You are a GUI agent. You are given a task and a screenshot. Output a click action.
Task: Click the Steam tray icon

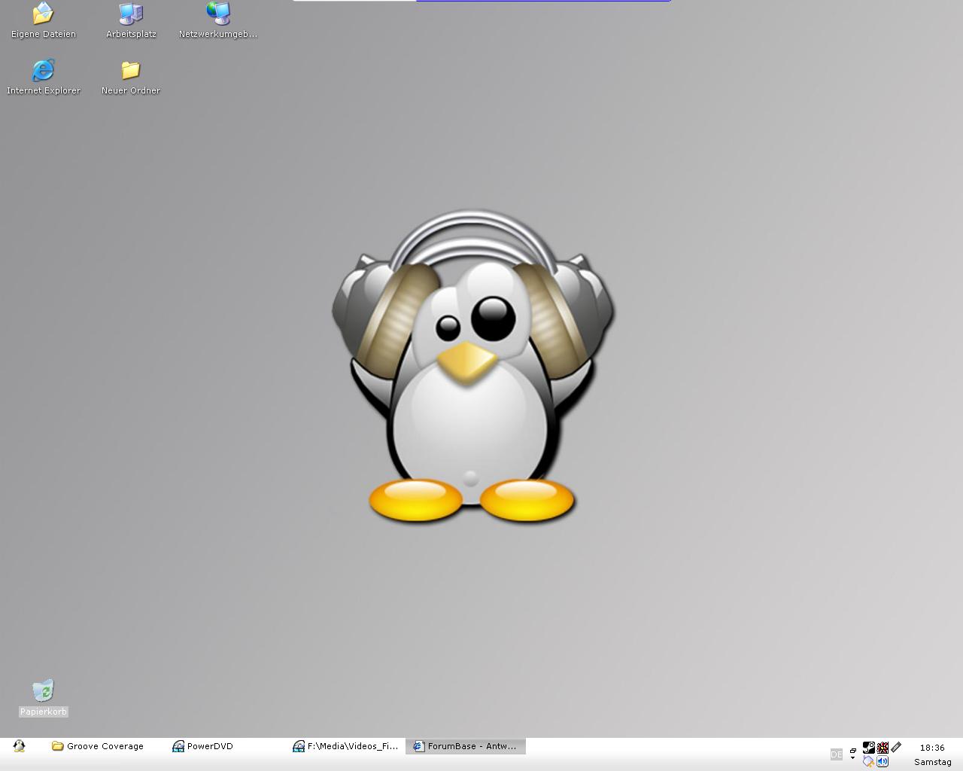pyautogui.click(x=869, y=748)
